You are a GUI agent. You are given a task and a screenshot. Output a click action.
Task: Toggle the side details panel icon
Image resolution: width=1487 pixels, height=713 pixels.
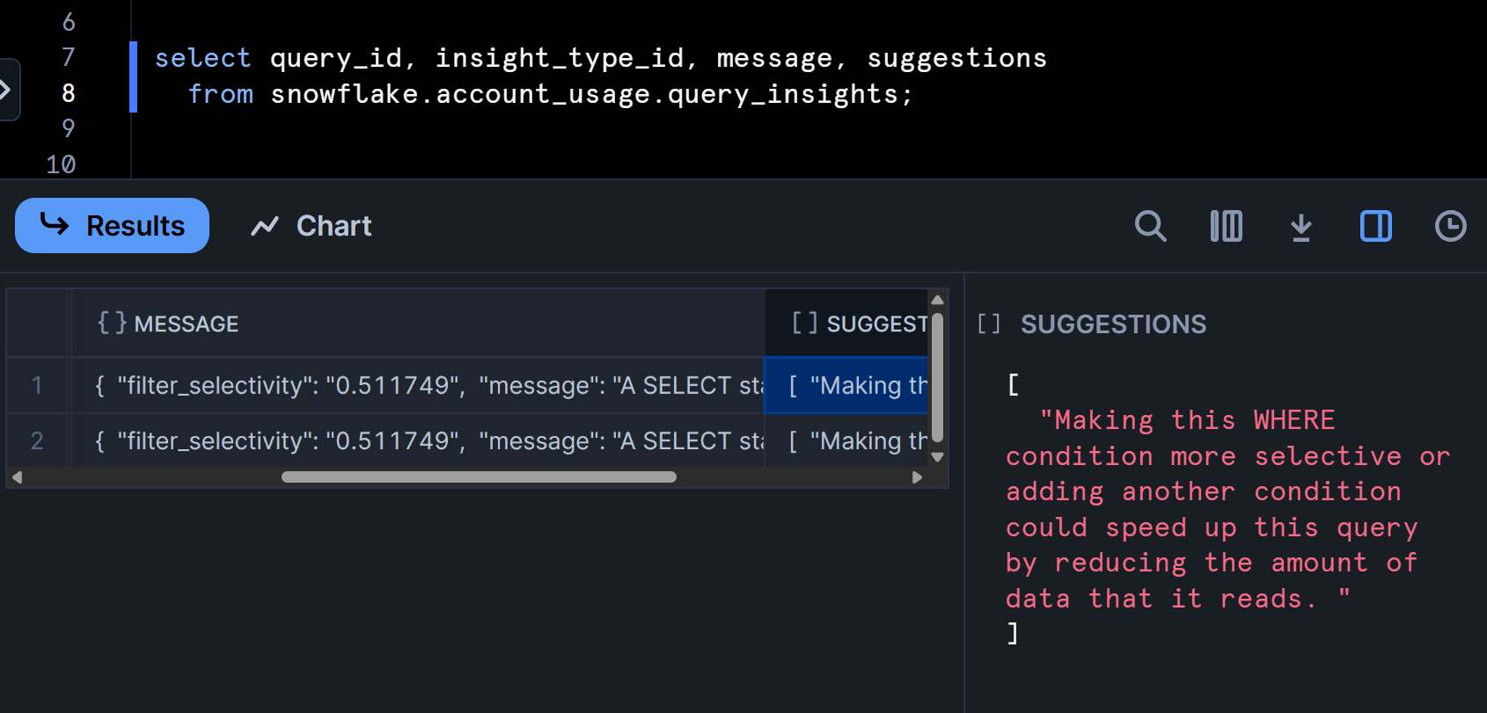click(1375, 226)
